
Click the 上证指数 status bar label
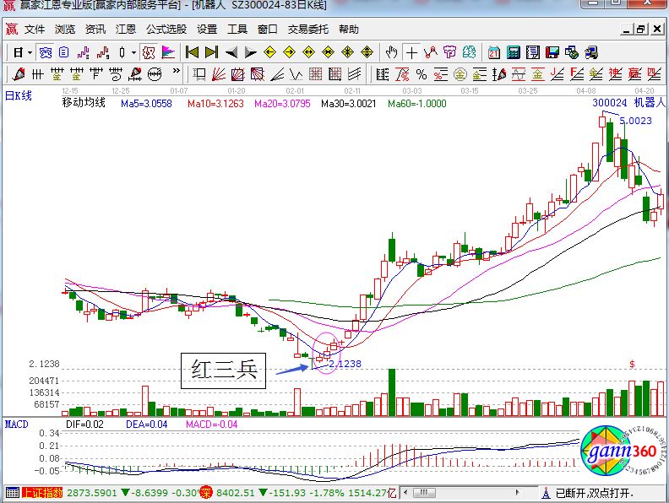(x=34, y=492)
